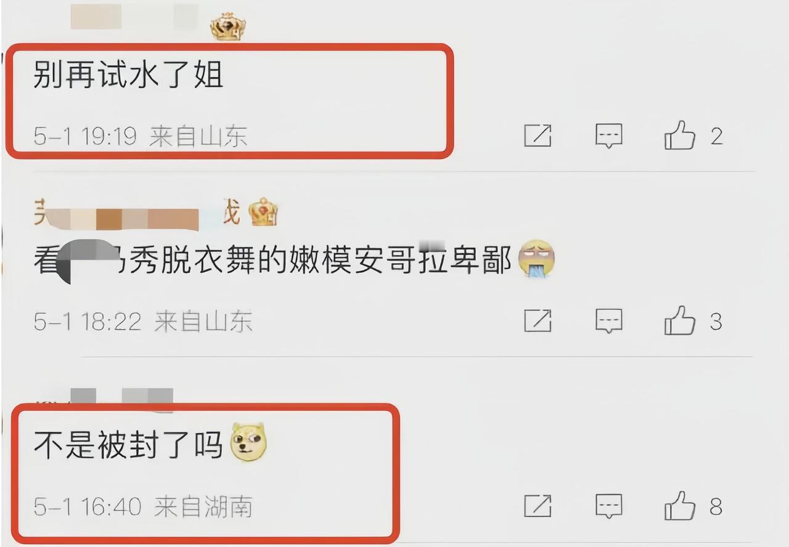Click the crown badge on second commenter

coord(263,213)
